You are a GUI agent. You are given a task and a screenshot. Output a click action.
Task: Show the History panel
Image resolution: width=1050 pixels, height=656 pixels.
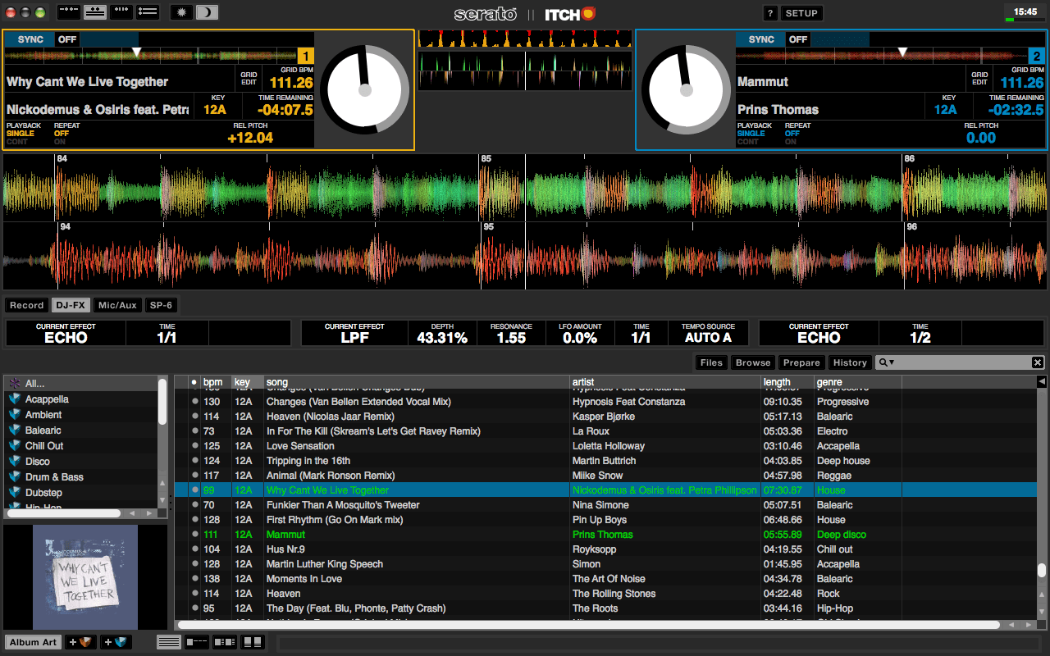point(850,362)
